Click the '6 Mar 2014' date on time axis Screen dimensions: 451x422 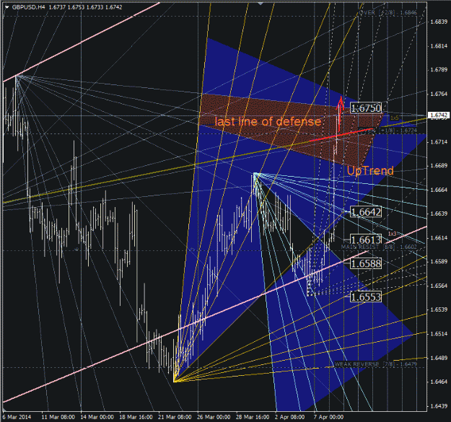pyautogui.click(x=17, y=417)
